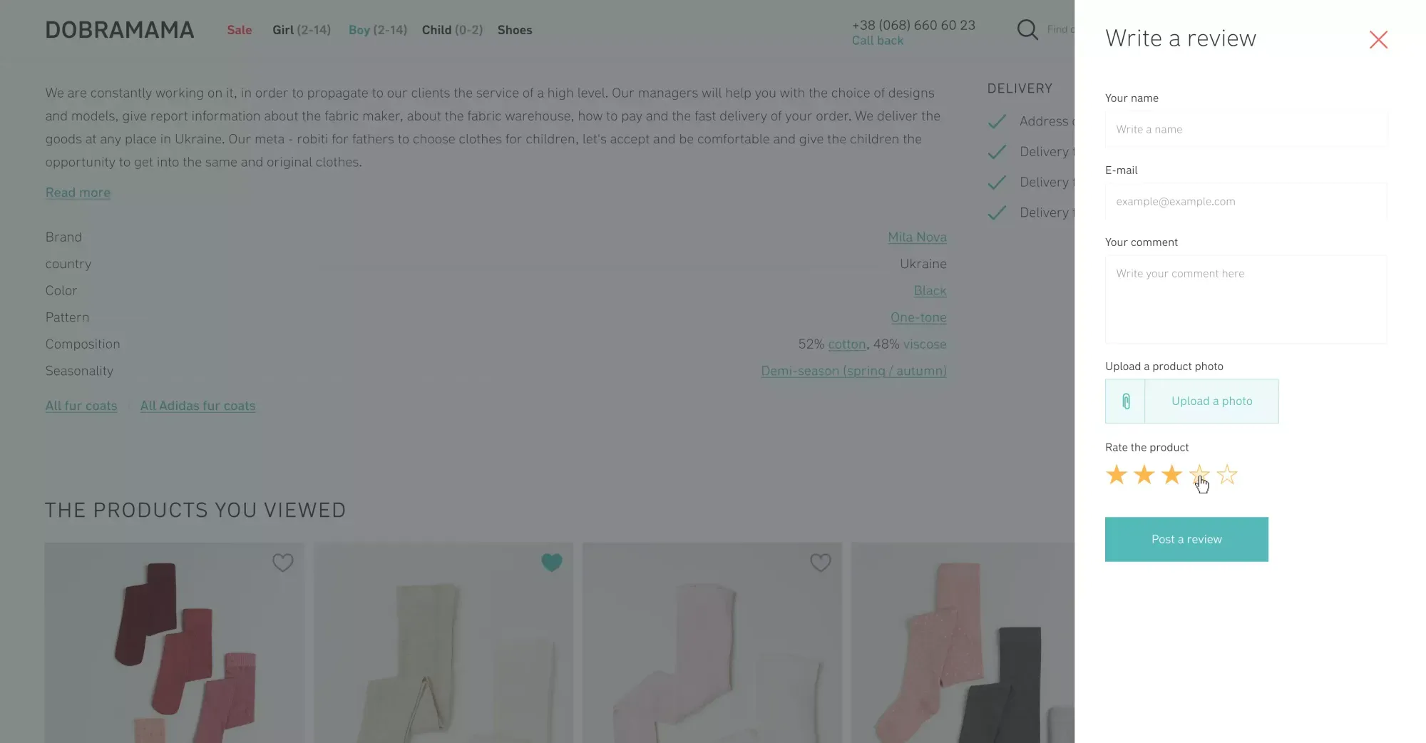The image size is (1426, 743).
Task: Click the third rating star
Action: pyautogui.click(x=1171, y=474)
